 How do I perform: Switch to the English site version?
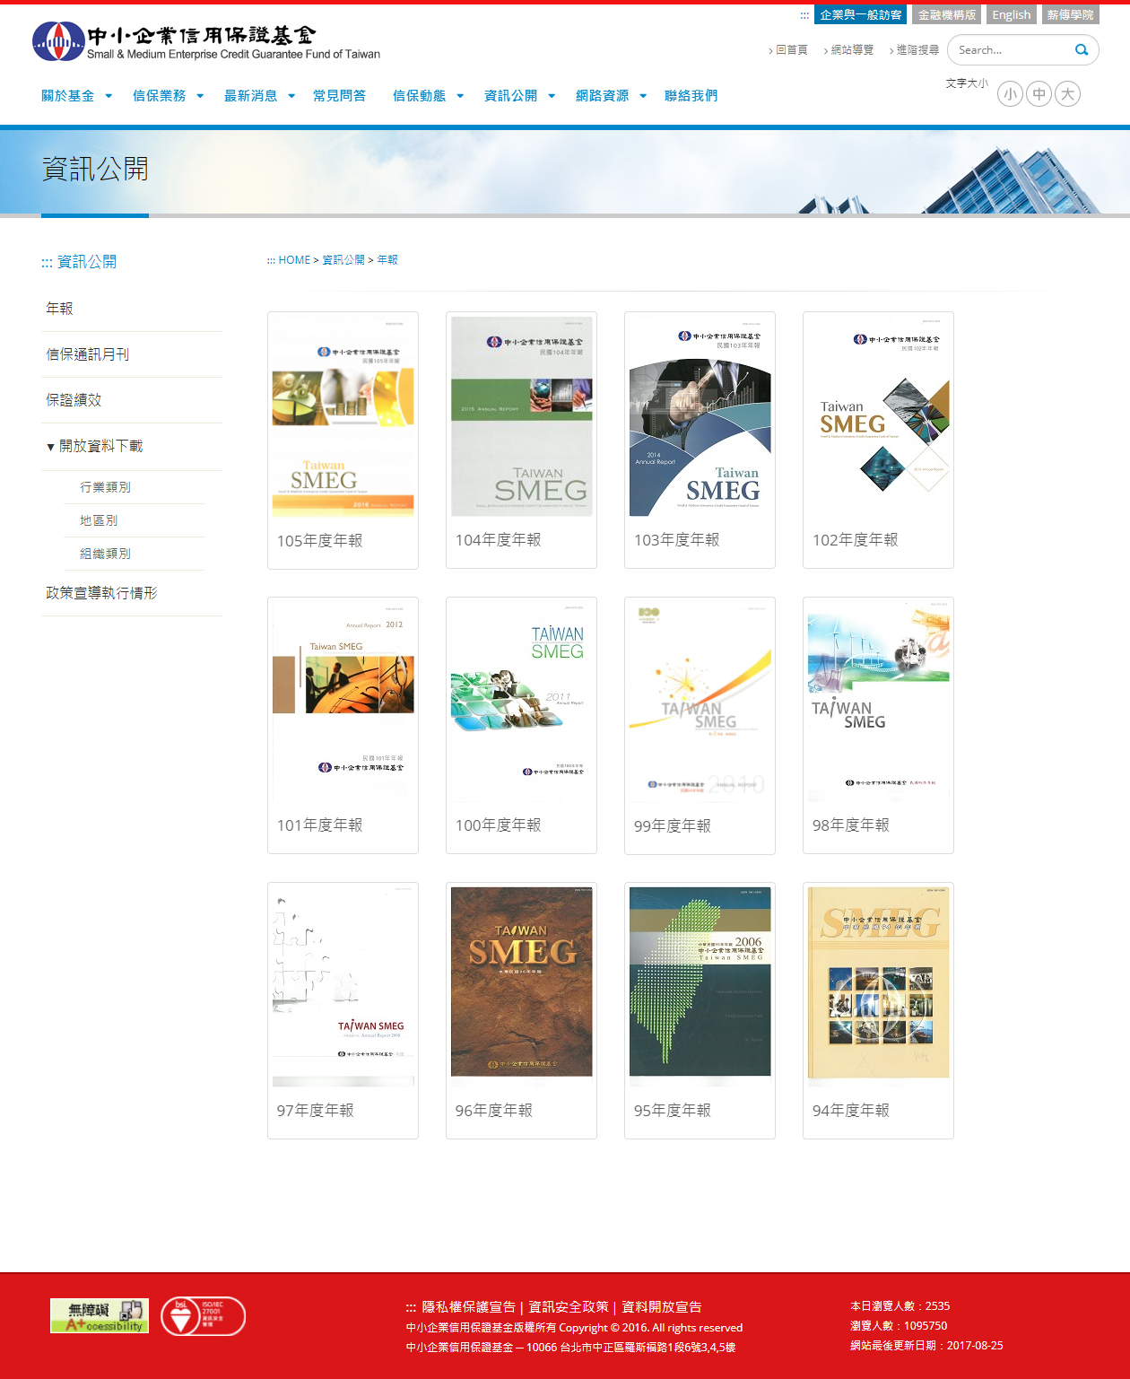tap(1011, 15)
